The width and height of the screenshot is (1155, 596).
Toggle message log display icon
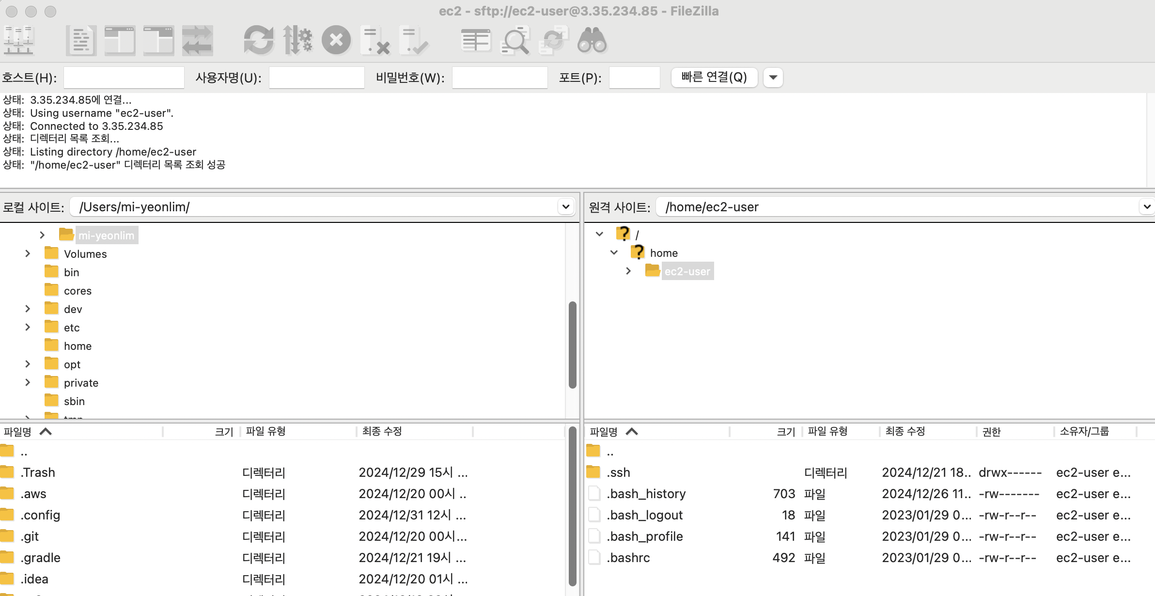coord(81,40)
